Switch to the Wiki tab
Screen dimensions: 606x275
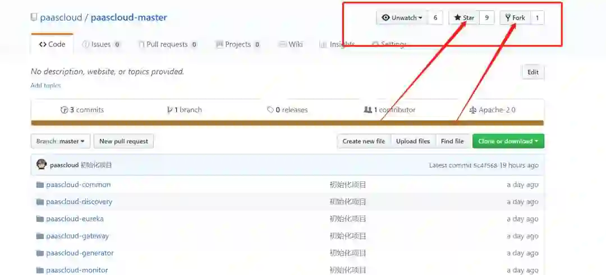click(291, 44)
